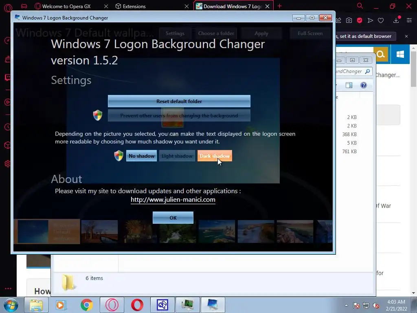This screenshot has height=313, width=417.
Task: Click Prevent other users from changing background
Action: [x=179, y=115]
